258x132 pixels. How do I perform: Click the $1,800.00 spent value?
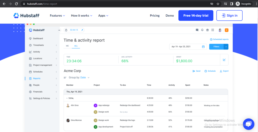(x=184, y=61)
